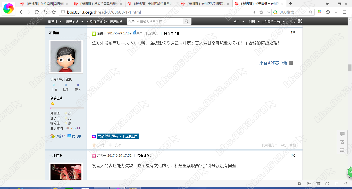Image resolution: width=352 pixels, height=189 pixels.
Task: Click the browser refresh icon
Action: click(x=37, y=12)
